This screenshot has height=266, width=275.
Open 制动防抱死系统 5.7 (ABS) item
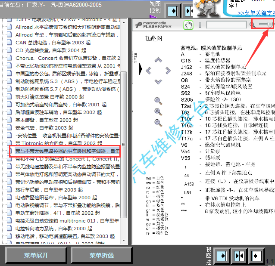point(67,89)
